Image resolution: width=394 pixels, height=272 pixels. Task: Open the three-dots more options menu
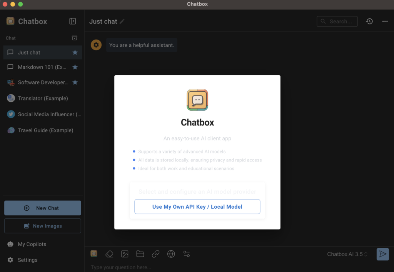tap(385, 21)
